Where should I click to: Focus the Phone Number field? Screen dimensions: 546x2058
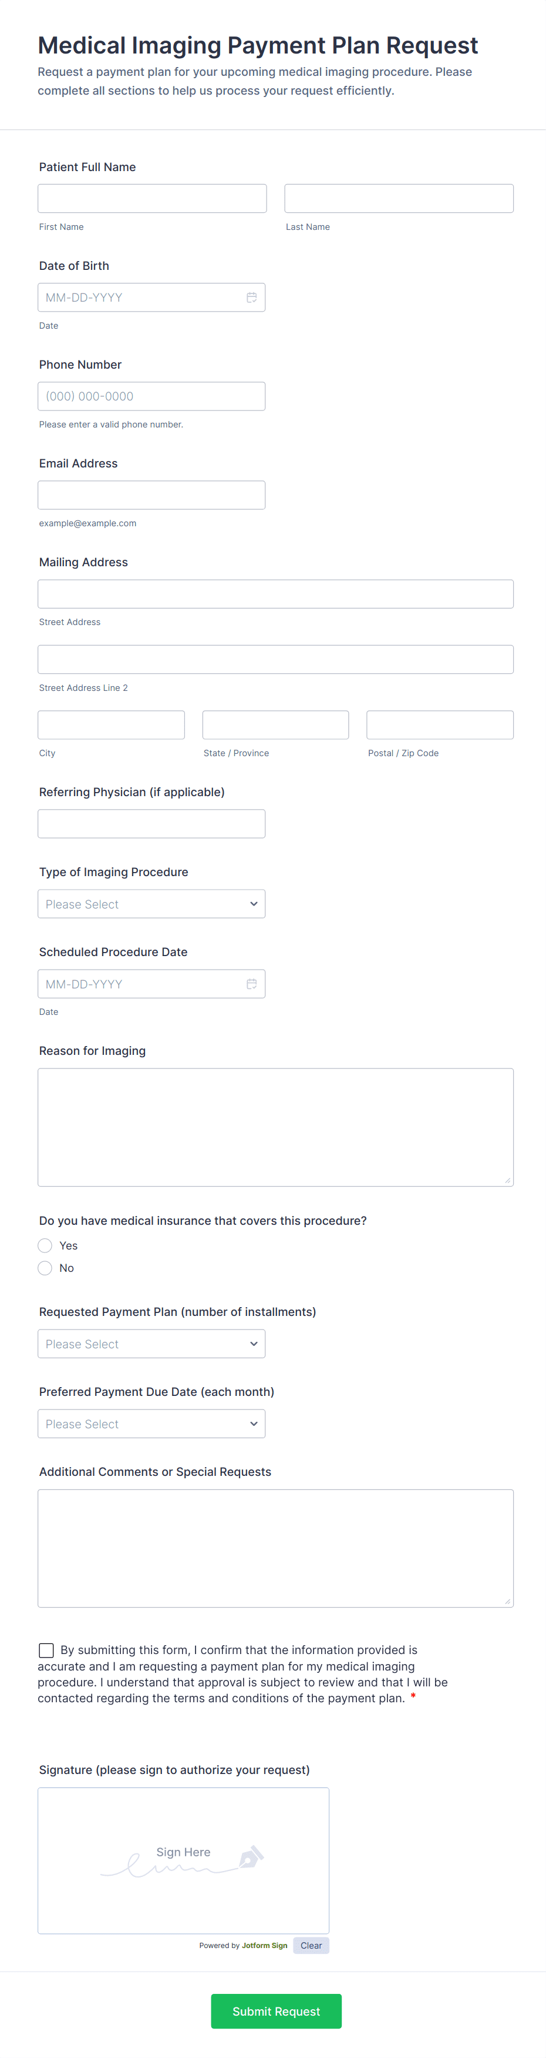point(151,396)
